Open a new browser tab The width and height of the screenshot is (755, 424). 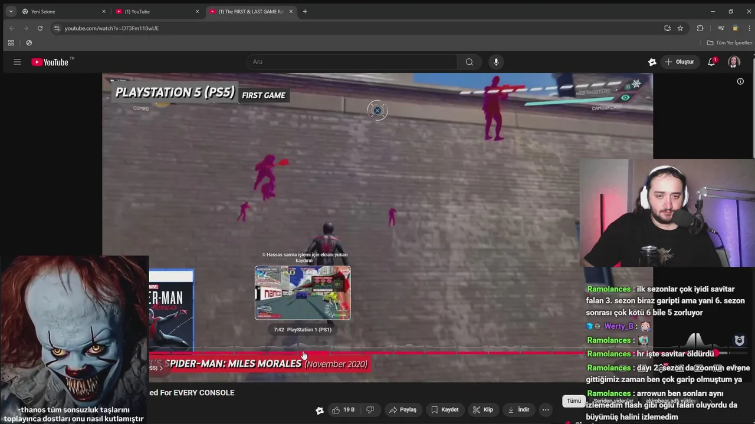click(305, 11)
